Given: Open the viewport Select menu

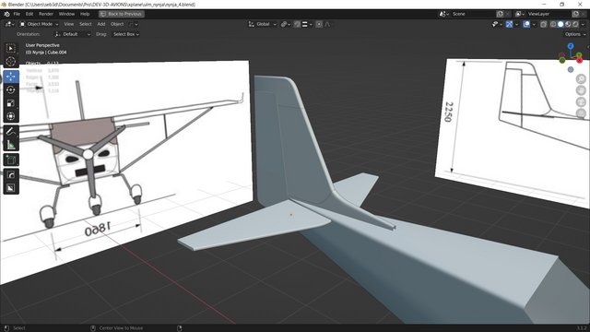Looking at the screenshot, I should tap(86, 24).
